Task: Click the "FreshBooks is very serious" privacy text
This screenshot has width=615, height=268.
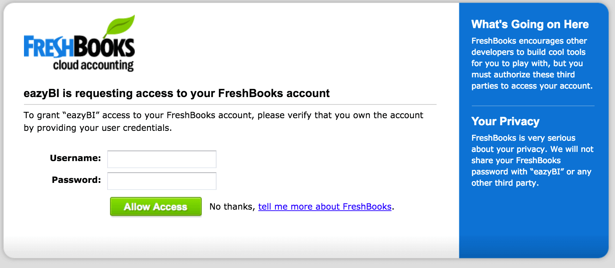Action: 532,160
